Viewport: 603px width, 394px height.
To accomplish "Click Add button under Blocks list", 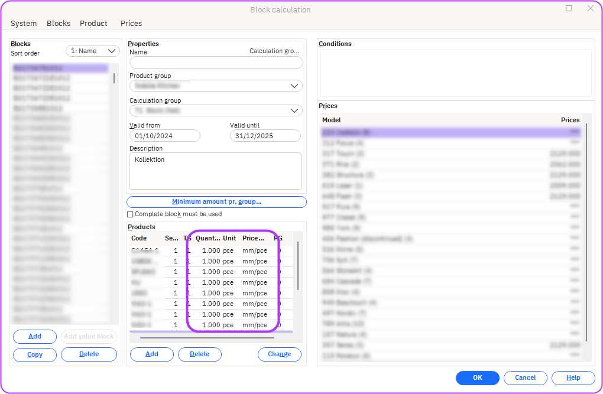I will [35, 337].
